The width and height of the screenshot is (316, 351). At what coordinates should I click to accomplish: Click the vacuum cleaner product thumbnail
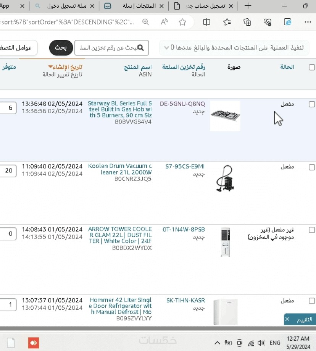(x=225, y=179)
